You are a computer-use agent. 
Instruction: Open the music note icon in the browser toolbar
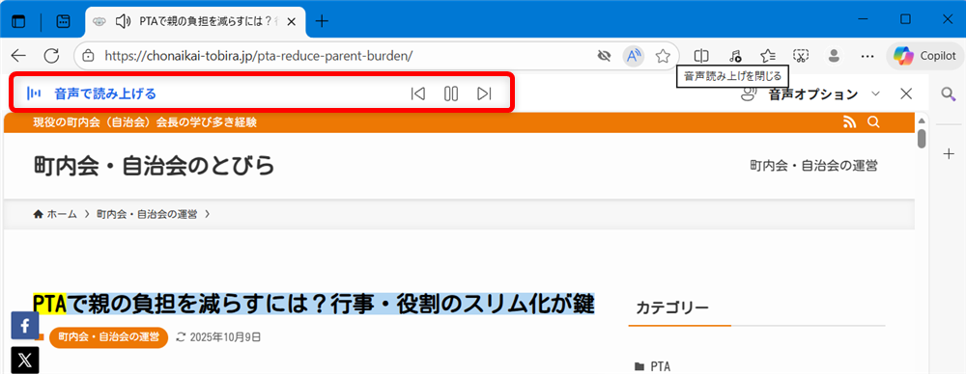734,56
